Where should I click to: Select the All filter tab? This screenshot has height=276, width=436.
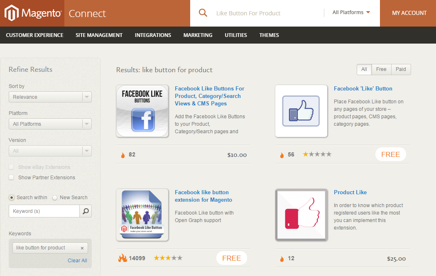point(364,69)
